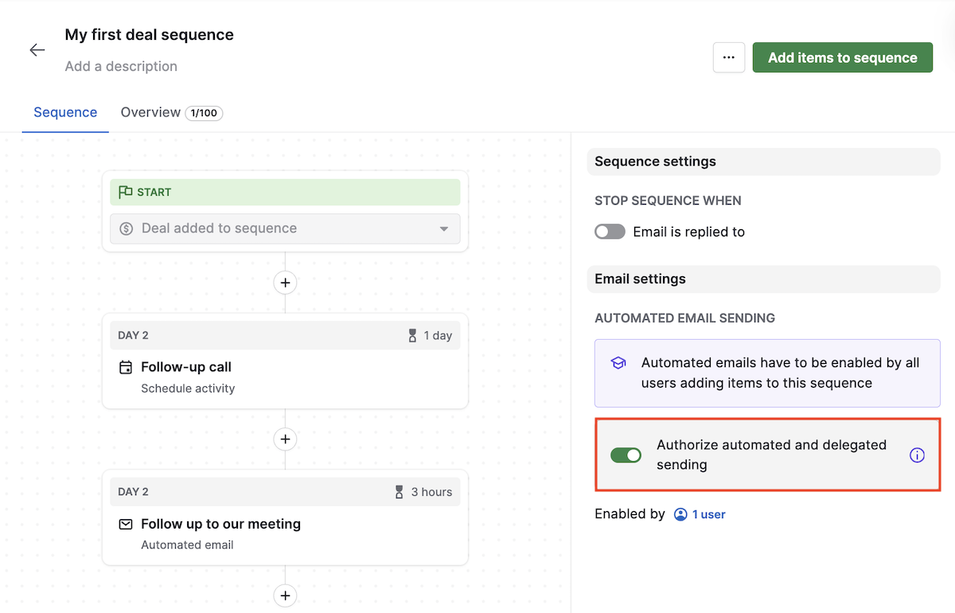The width and height of the screenshot is (955, 613).
Task: Toggle Email is replied to setting
Action: [610, 232]
